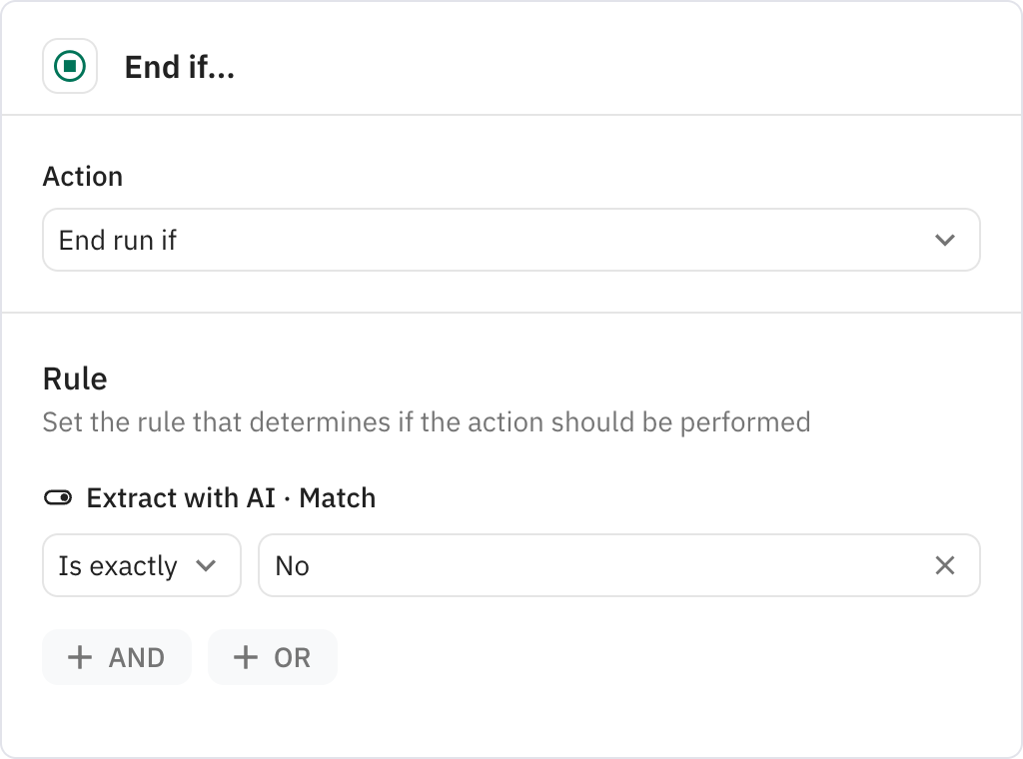The height and width of the screenshot is (759, 1023).
Task: Click the plus icon inside the AND button
Action: [81, 657]
